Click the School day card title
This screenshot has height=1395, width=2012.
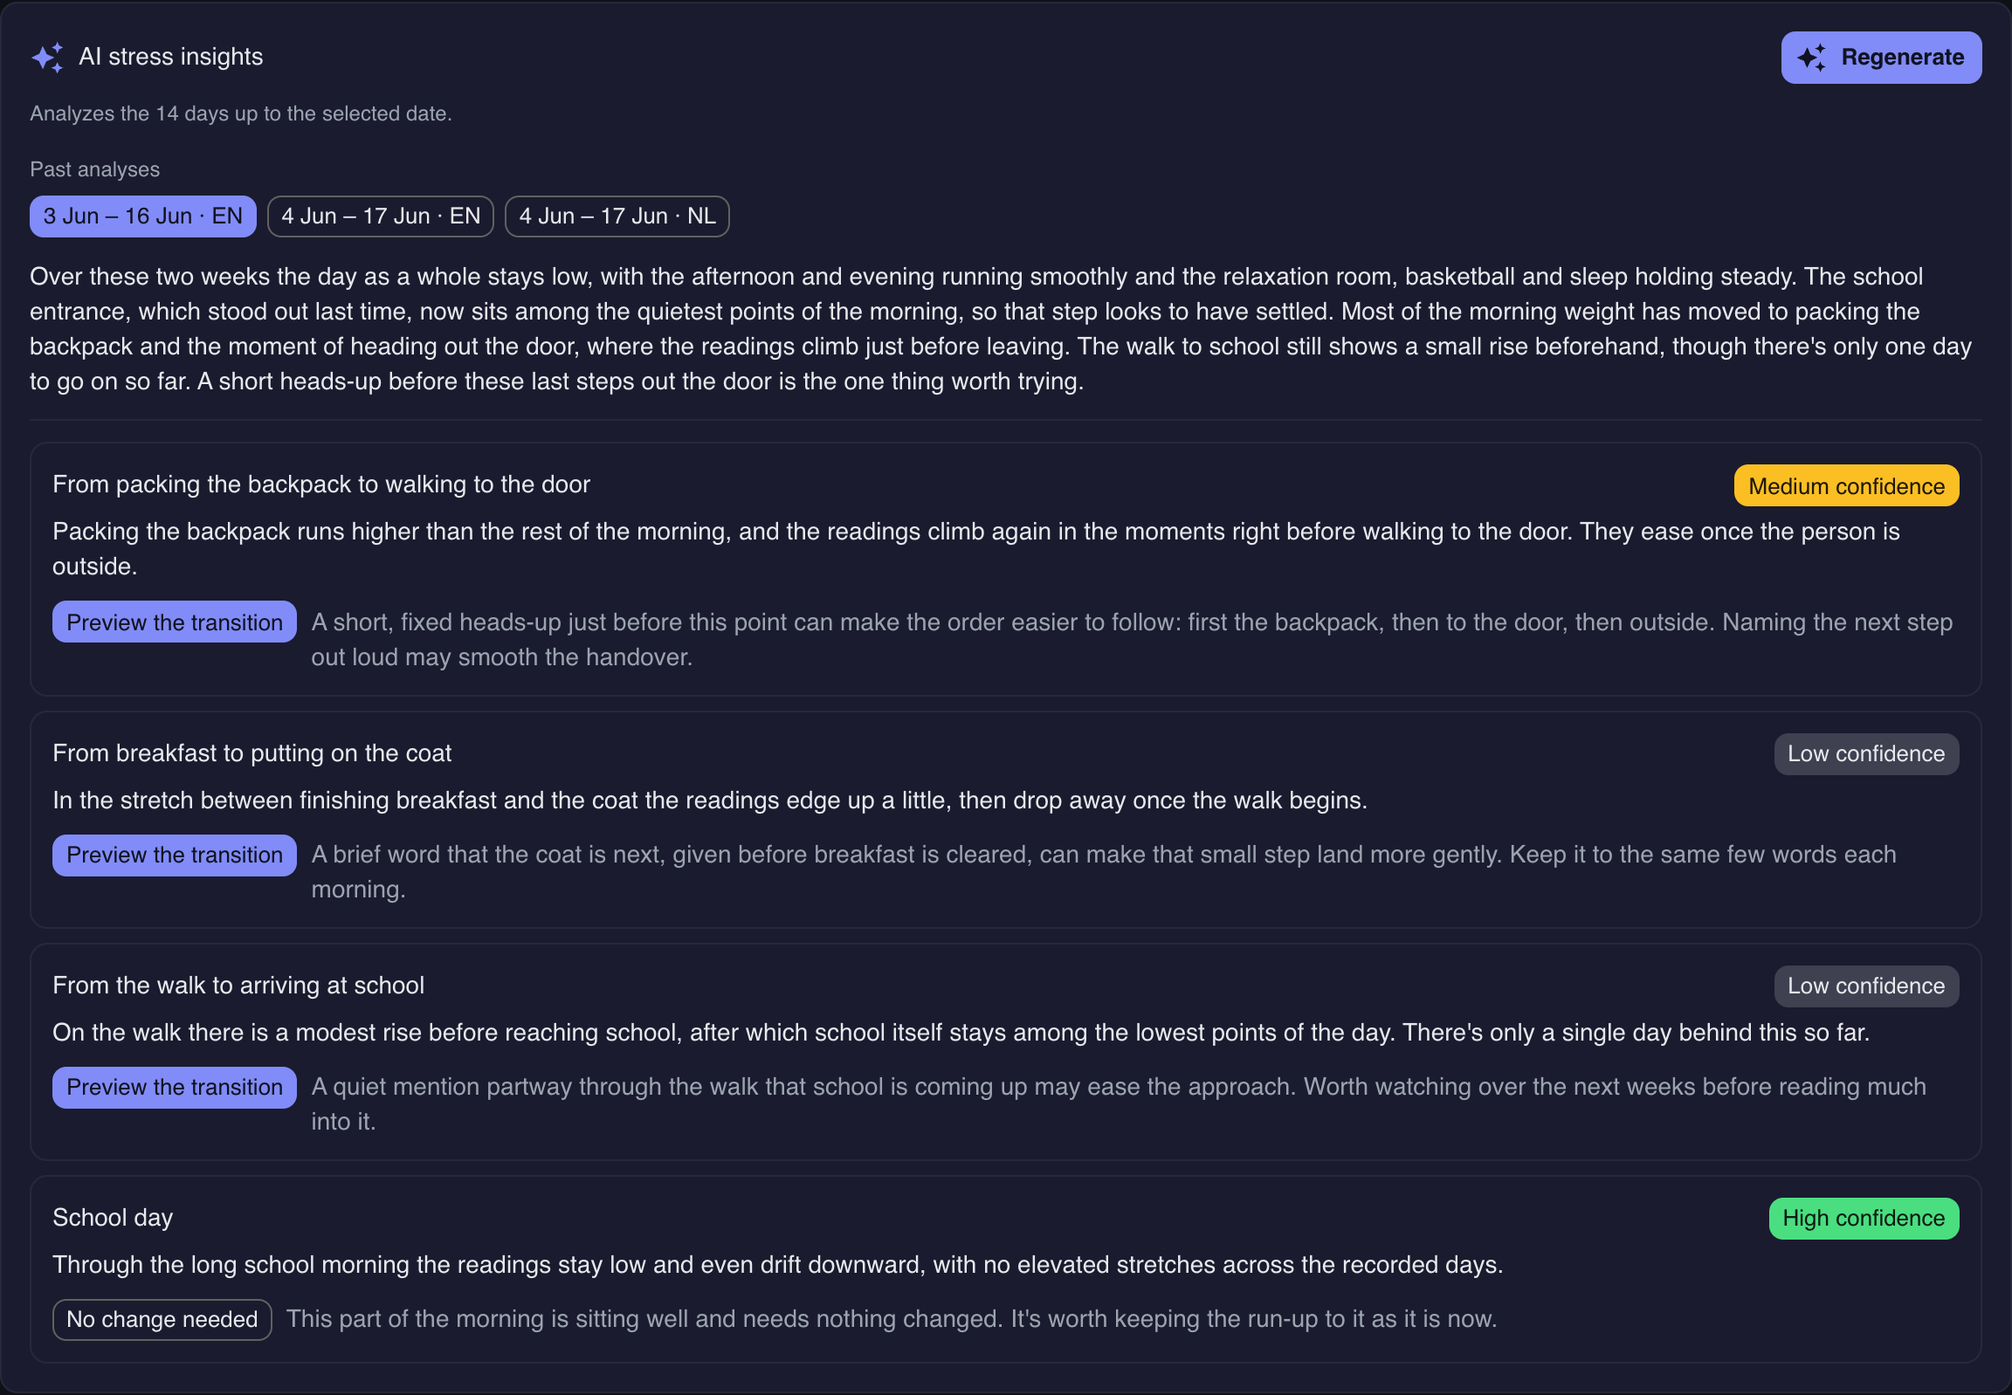[113, 1218]
